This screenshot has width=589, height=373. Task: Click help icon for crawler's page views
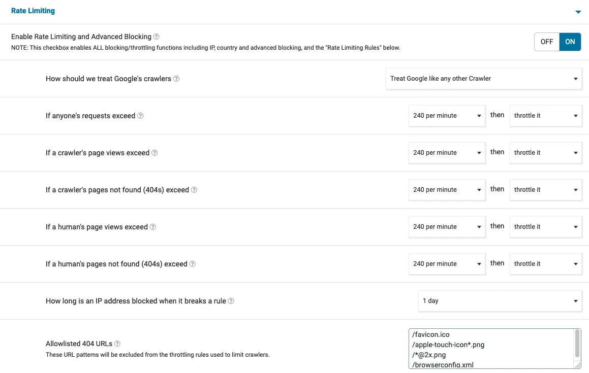point(155,153)
